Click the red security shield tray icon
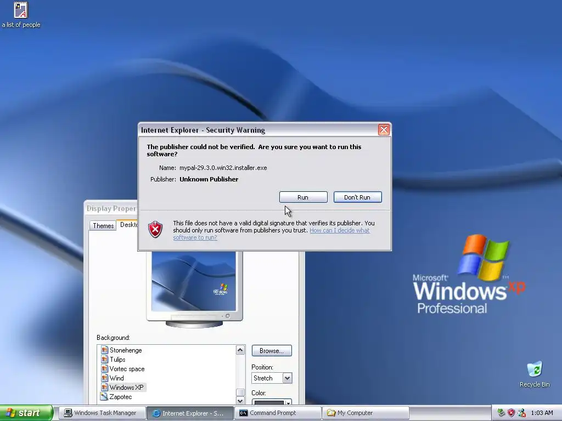 pyautogui.click(x=511, y=413)
